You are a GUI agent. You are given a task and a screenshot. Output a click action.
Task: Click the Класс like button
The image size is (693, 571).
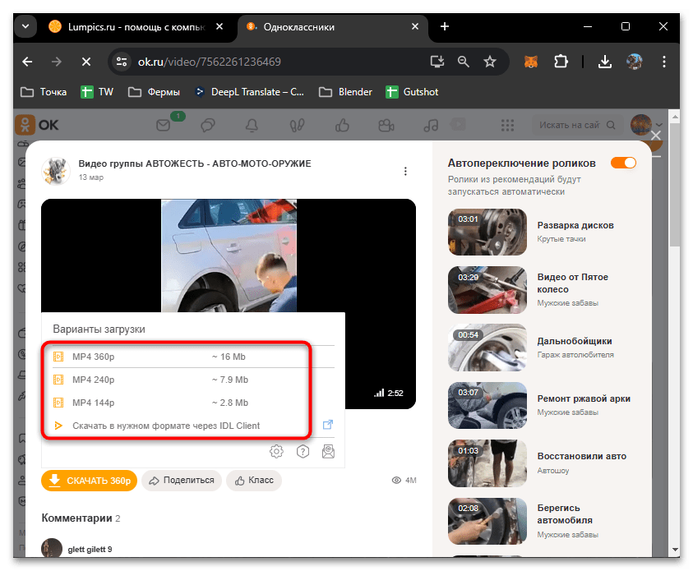coord(254,481)
